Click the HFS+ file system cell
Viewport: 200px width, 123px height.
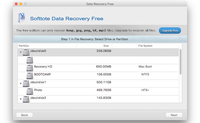pos(145,90)
